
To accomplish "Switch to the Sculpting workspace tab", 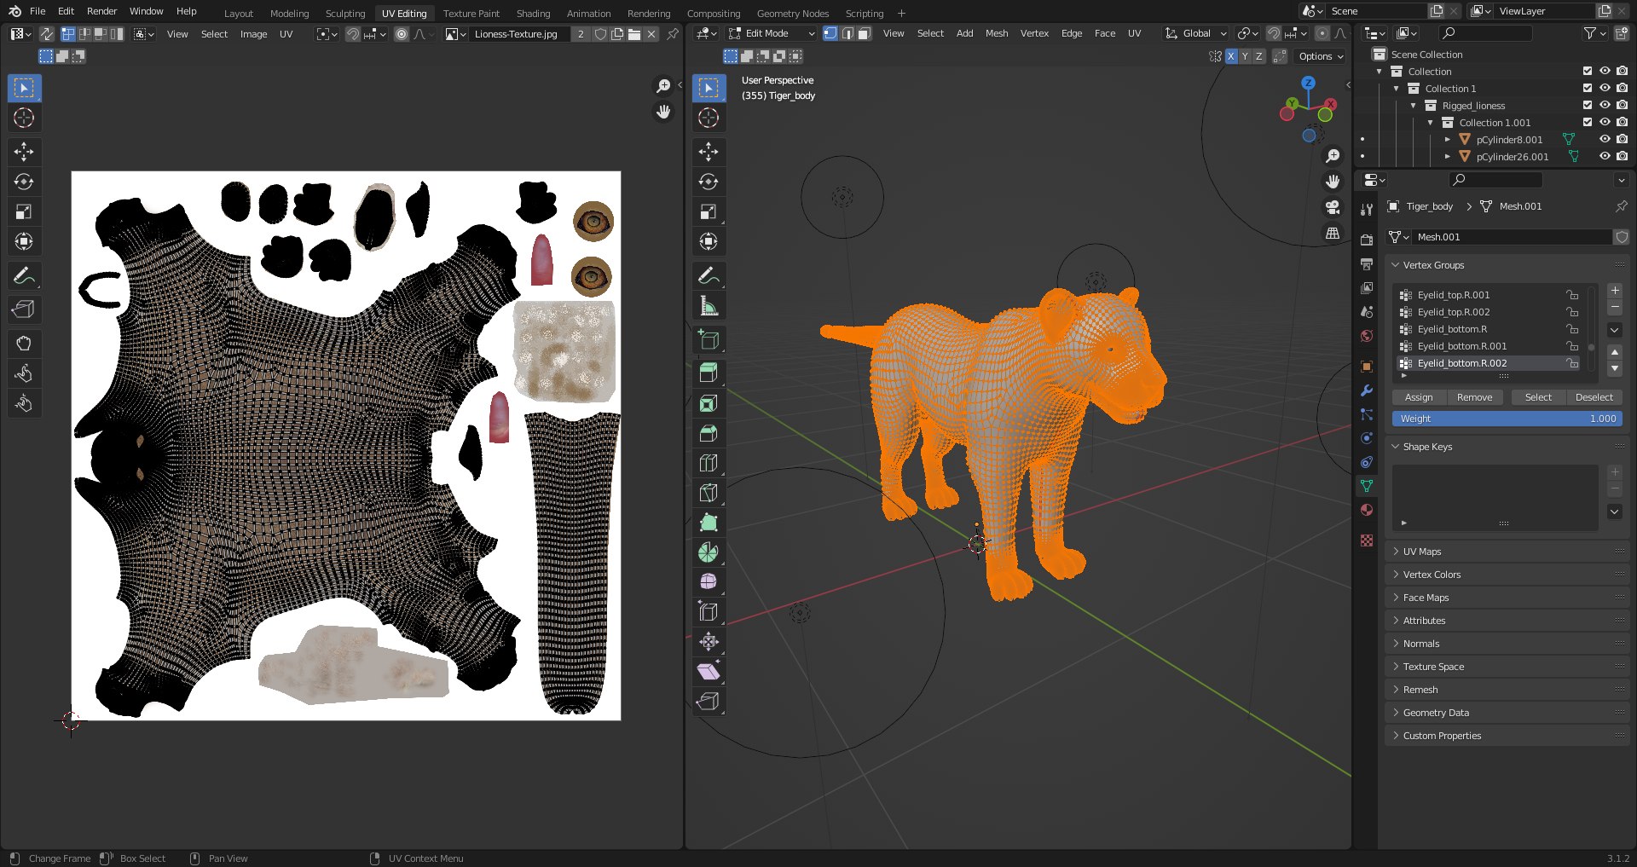I will point(345,13).
